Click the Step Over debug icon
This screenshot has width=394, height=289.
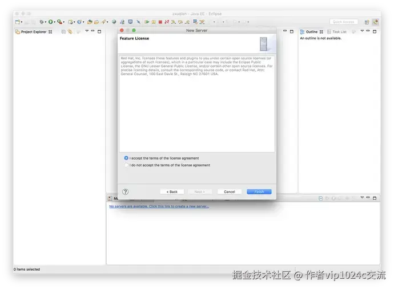[180, 22]
